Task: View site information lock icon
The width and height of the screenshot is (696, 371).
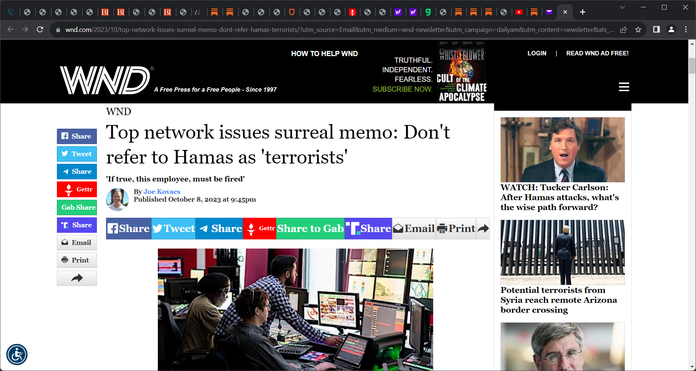Action: [58, 30]
